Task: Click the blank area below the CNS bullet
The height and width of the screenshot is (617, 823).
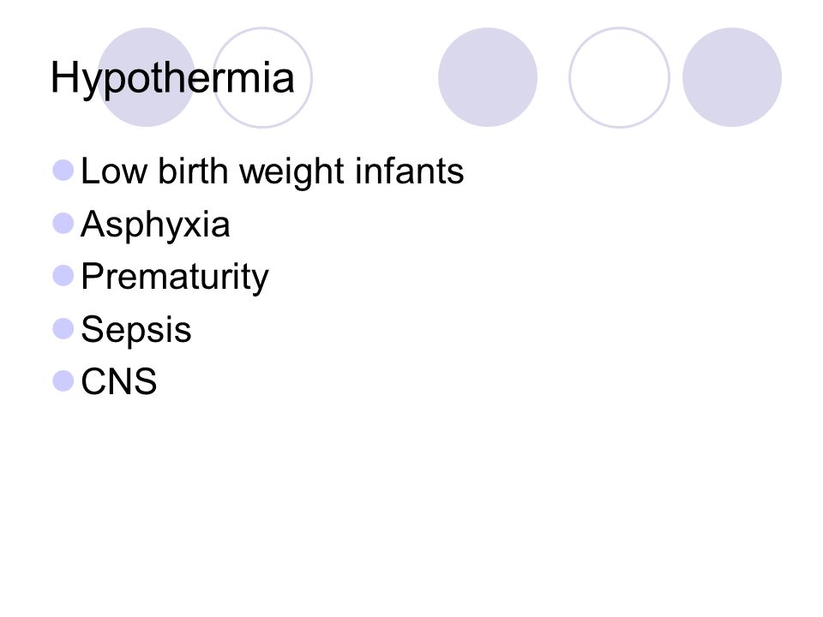Action: pyautogui.click(x=411, y=499)
